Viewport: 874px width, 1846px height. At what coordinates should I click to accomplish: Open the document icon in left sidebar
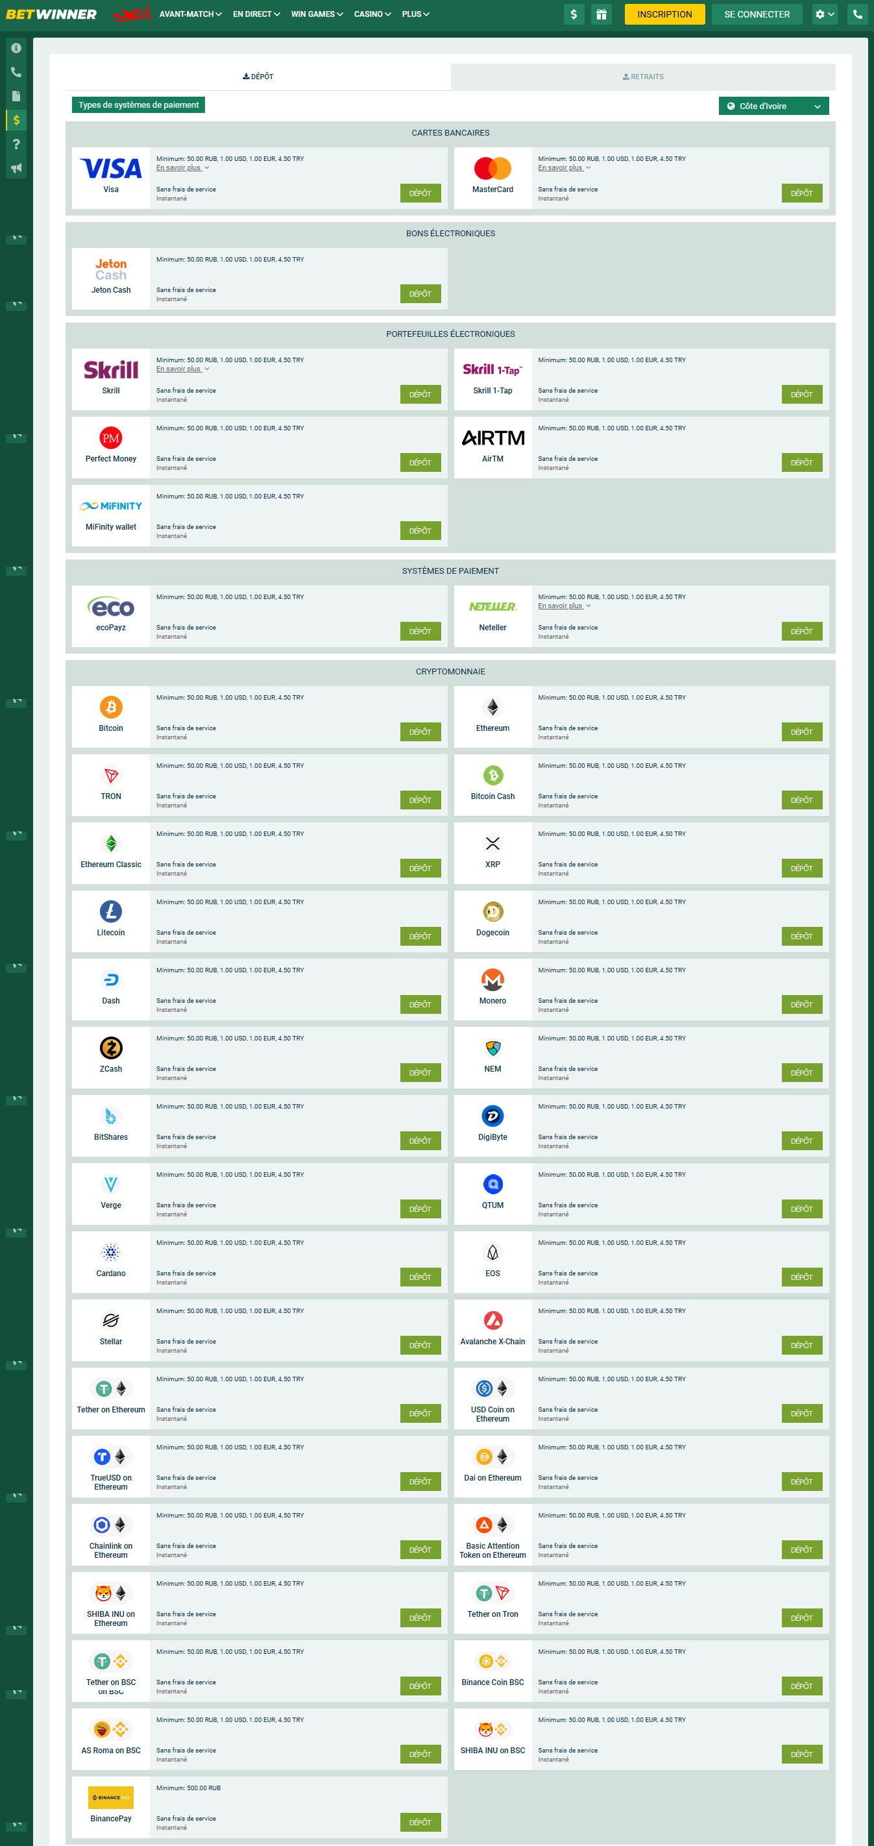click(x=16, y=96)
